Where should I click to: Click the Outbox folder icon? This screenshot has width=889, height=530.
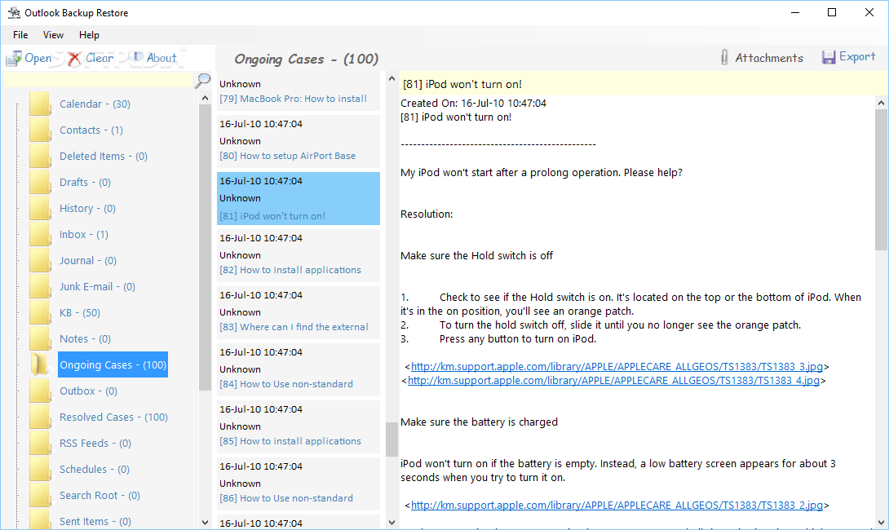(x=40, y=391)
